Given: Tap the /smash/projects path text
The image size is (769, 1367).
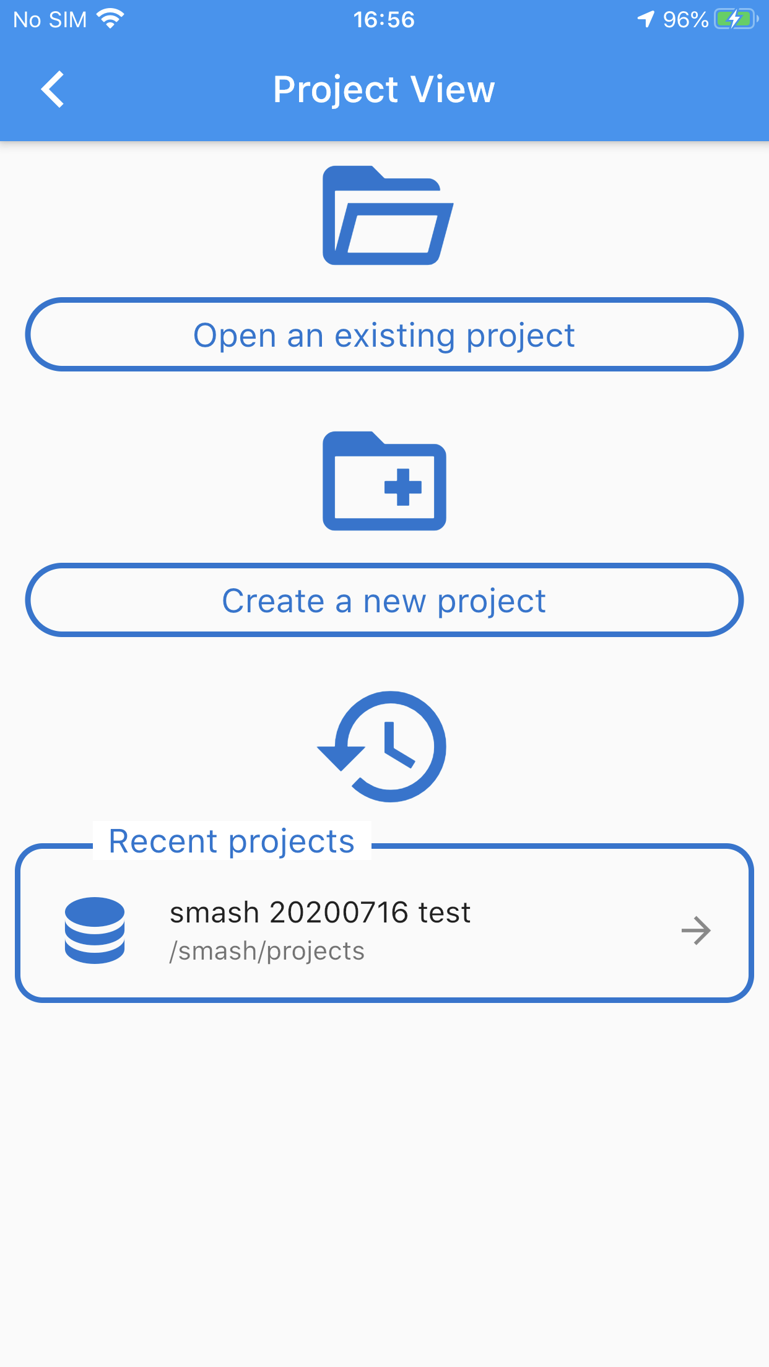Looking at the screenshot, I should (x=267, y=951).
